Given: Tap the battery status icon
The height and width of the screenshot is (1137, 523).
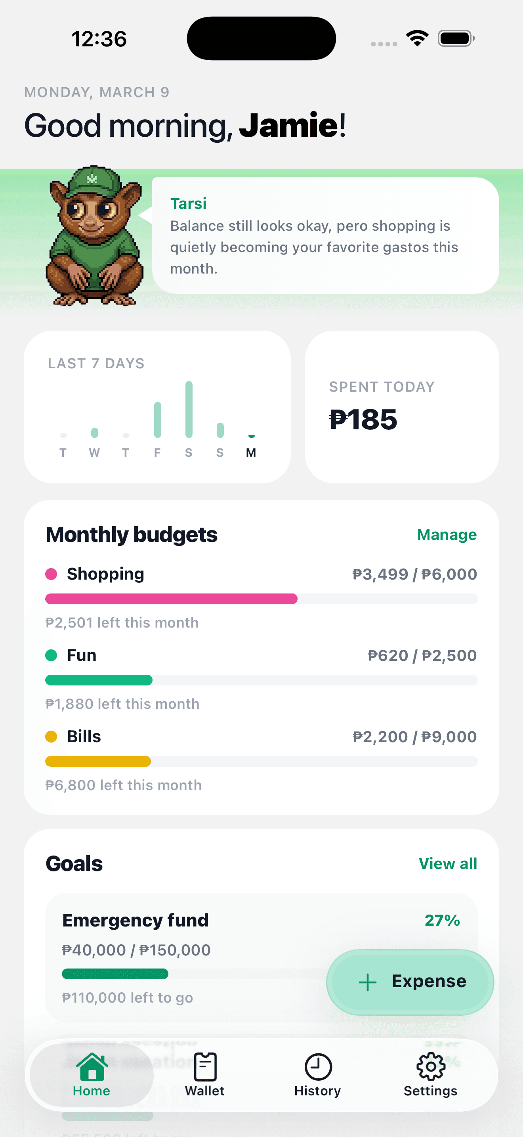Looking at the screenshot, I should [x=456, y=38].
